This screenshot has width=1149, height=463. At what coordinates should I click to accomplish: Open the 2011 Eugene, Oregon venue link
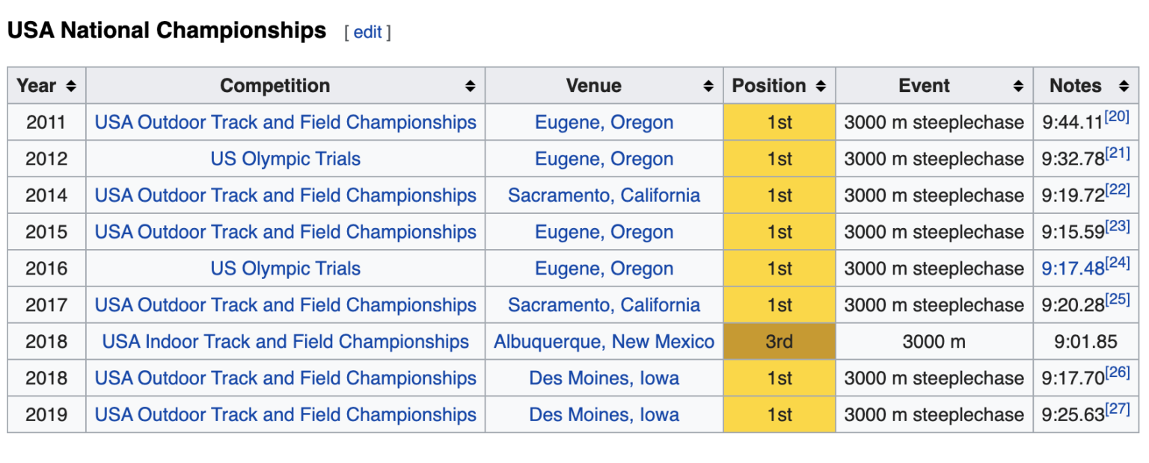tap(604, 122)
